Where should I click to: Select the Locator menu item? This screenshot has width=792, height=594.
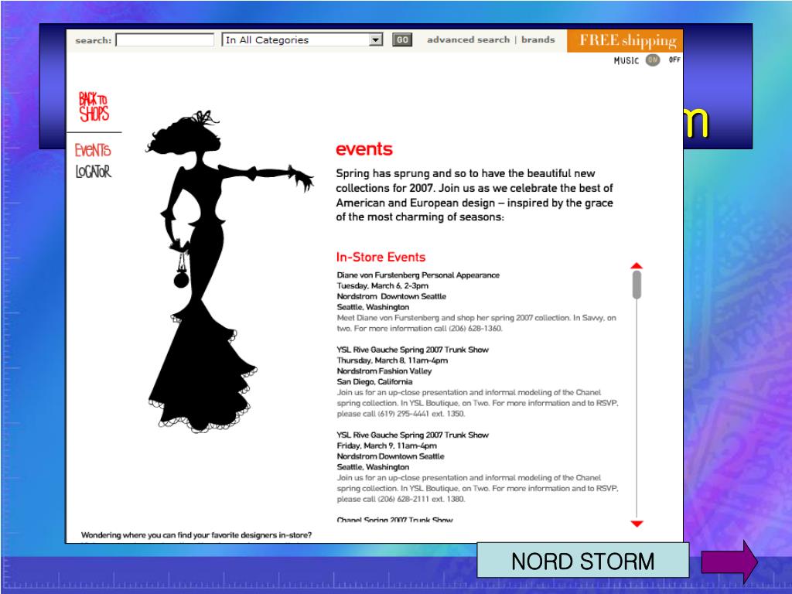pos(93,172)
